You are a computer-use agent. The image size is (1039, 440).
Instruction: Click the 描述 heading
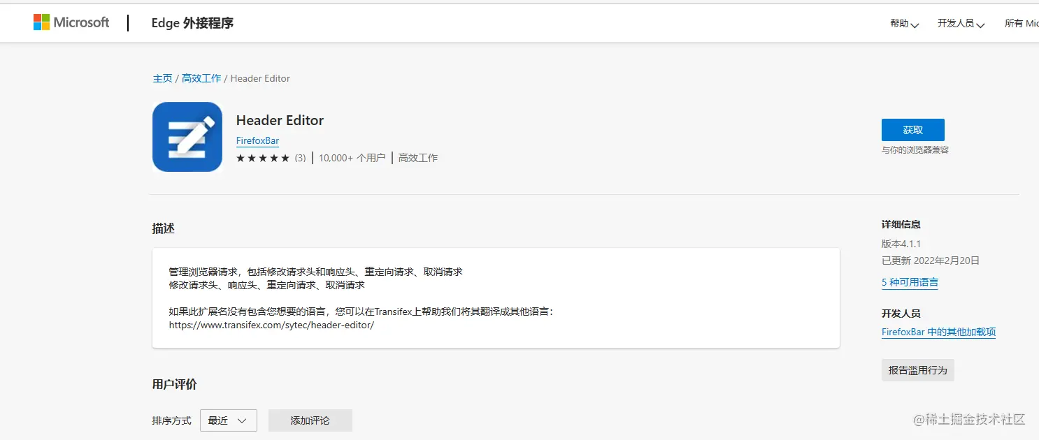(163, 228)
